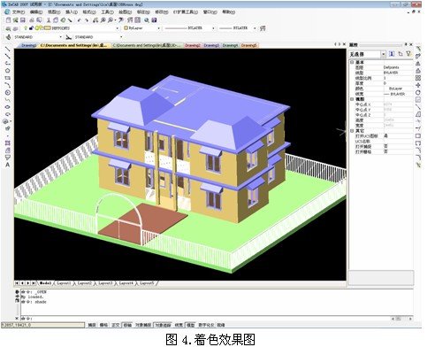
Task: Click the last-tab navigation arrow beside Model
Action: coord(34,283)
